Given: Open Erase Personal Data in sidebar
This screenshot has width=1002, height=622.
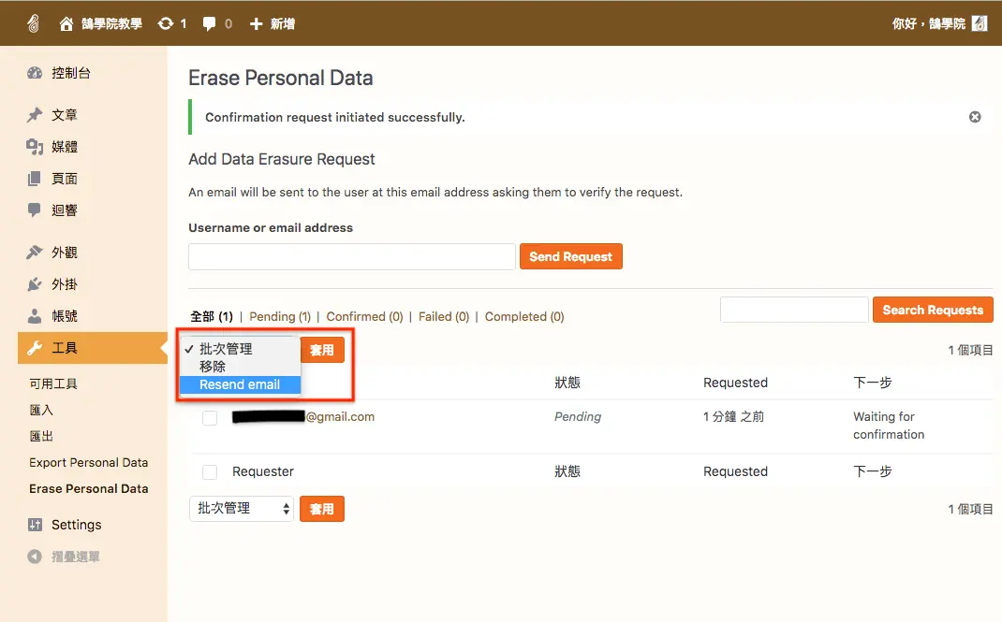Looking at the screenshot, I should pyautogui.click(x=89, y=488).
